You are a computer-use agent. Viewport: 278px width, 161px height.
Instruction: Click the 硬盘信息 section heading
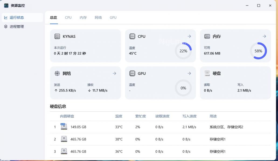(x=58, y=106)
